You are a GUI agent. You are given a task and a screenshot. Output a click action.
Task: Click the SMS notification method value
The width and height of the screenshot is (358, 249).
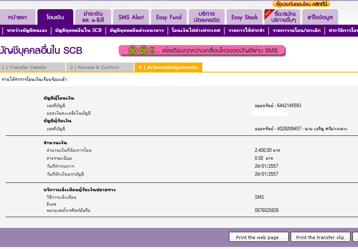[259, 197]
